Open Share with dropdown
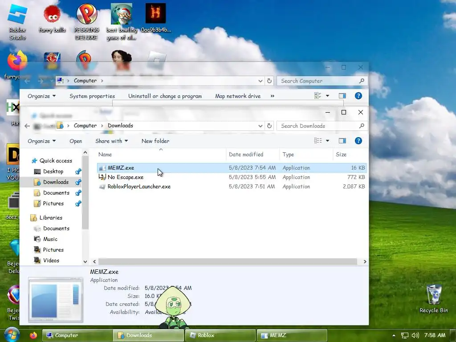 click(112, 141)
